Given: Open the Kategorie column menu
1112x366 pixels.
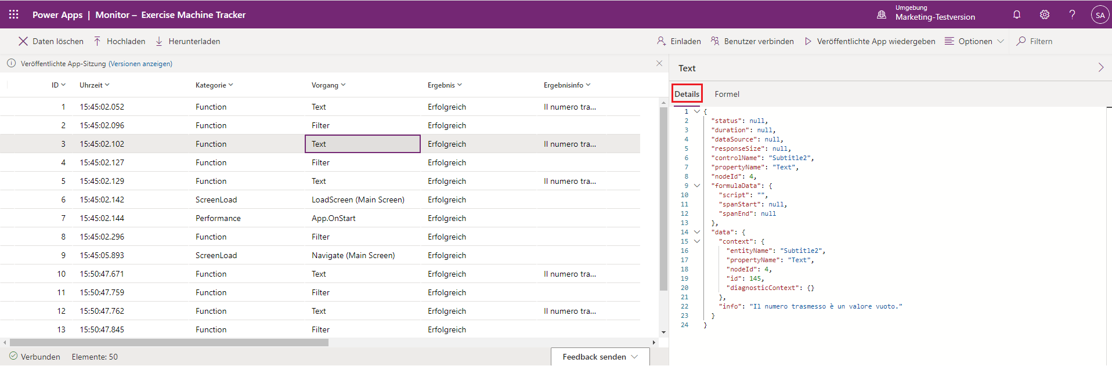Looking at the screenshot, I should click(214, 85).
